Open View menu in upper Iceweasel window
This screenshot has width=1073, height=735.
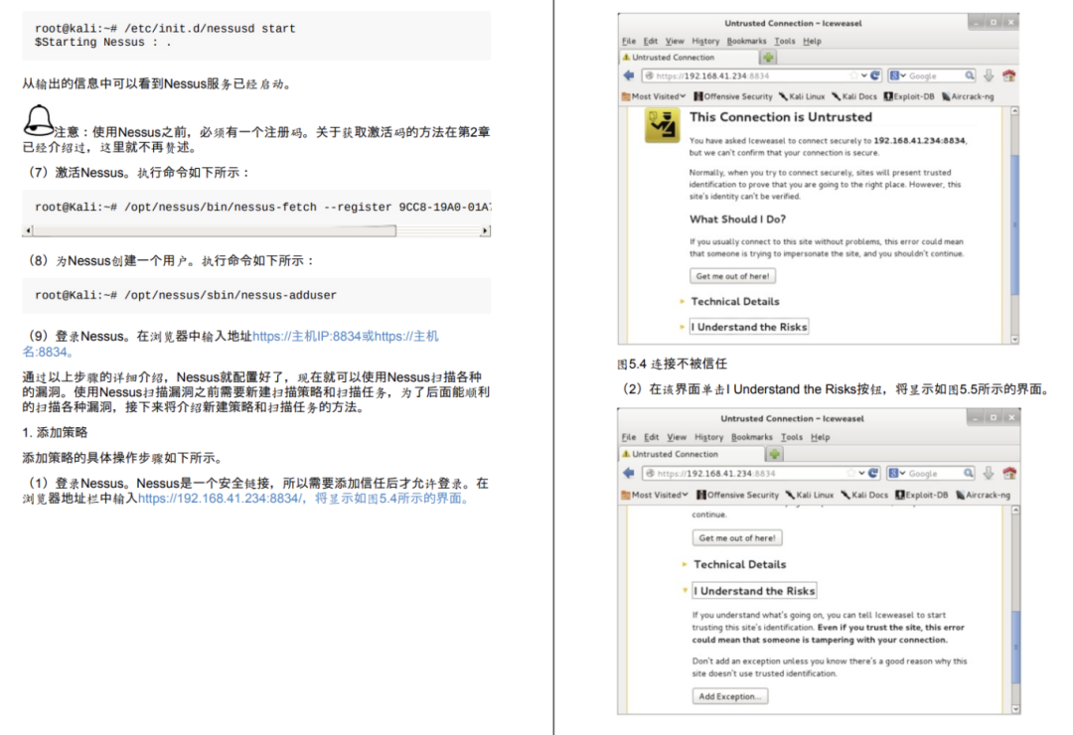[x=675, y=41]
